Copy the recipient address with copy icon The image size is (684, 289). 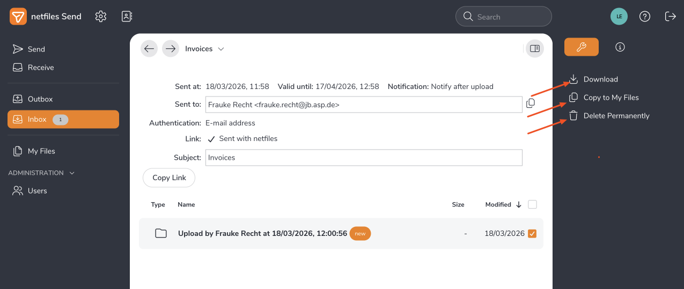click(x=531, y=103)
